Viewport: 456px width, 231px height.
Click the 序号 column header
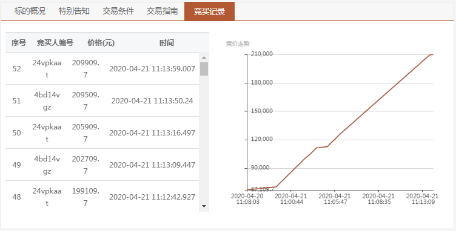tap(19, 43)
